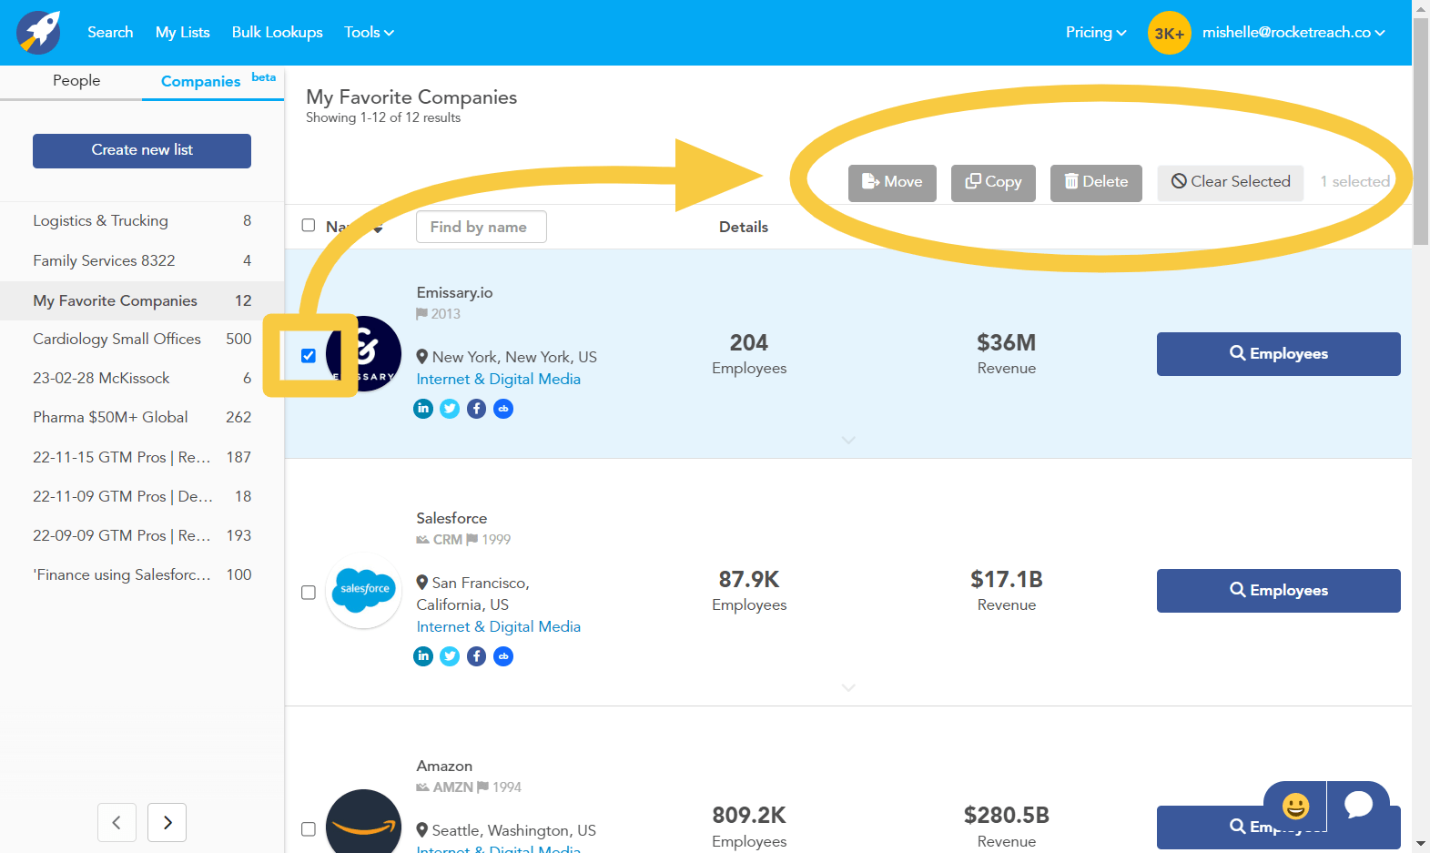Open Emissary.io LinkedIn icon
This screenshot has width=1430, height=853.
(423, 409)
